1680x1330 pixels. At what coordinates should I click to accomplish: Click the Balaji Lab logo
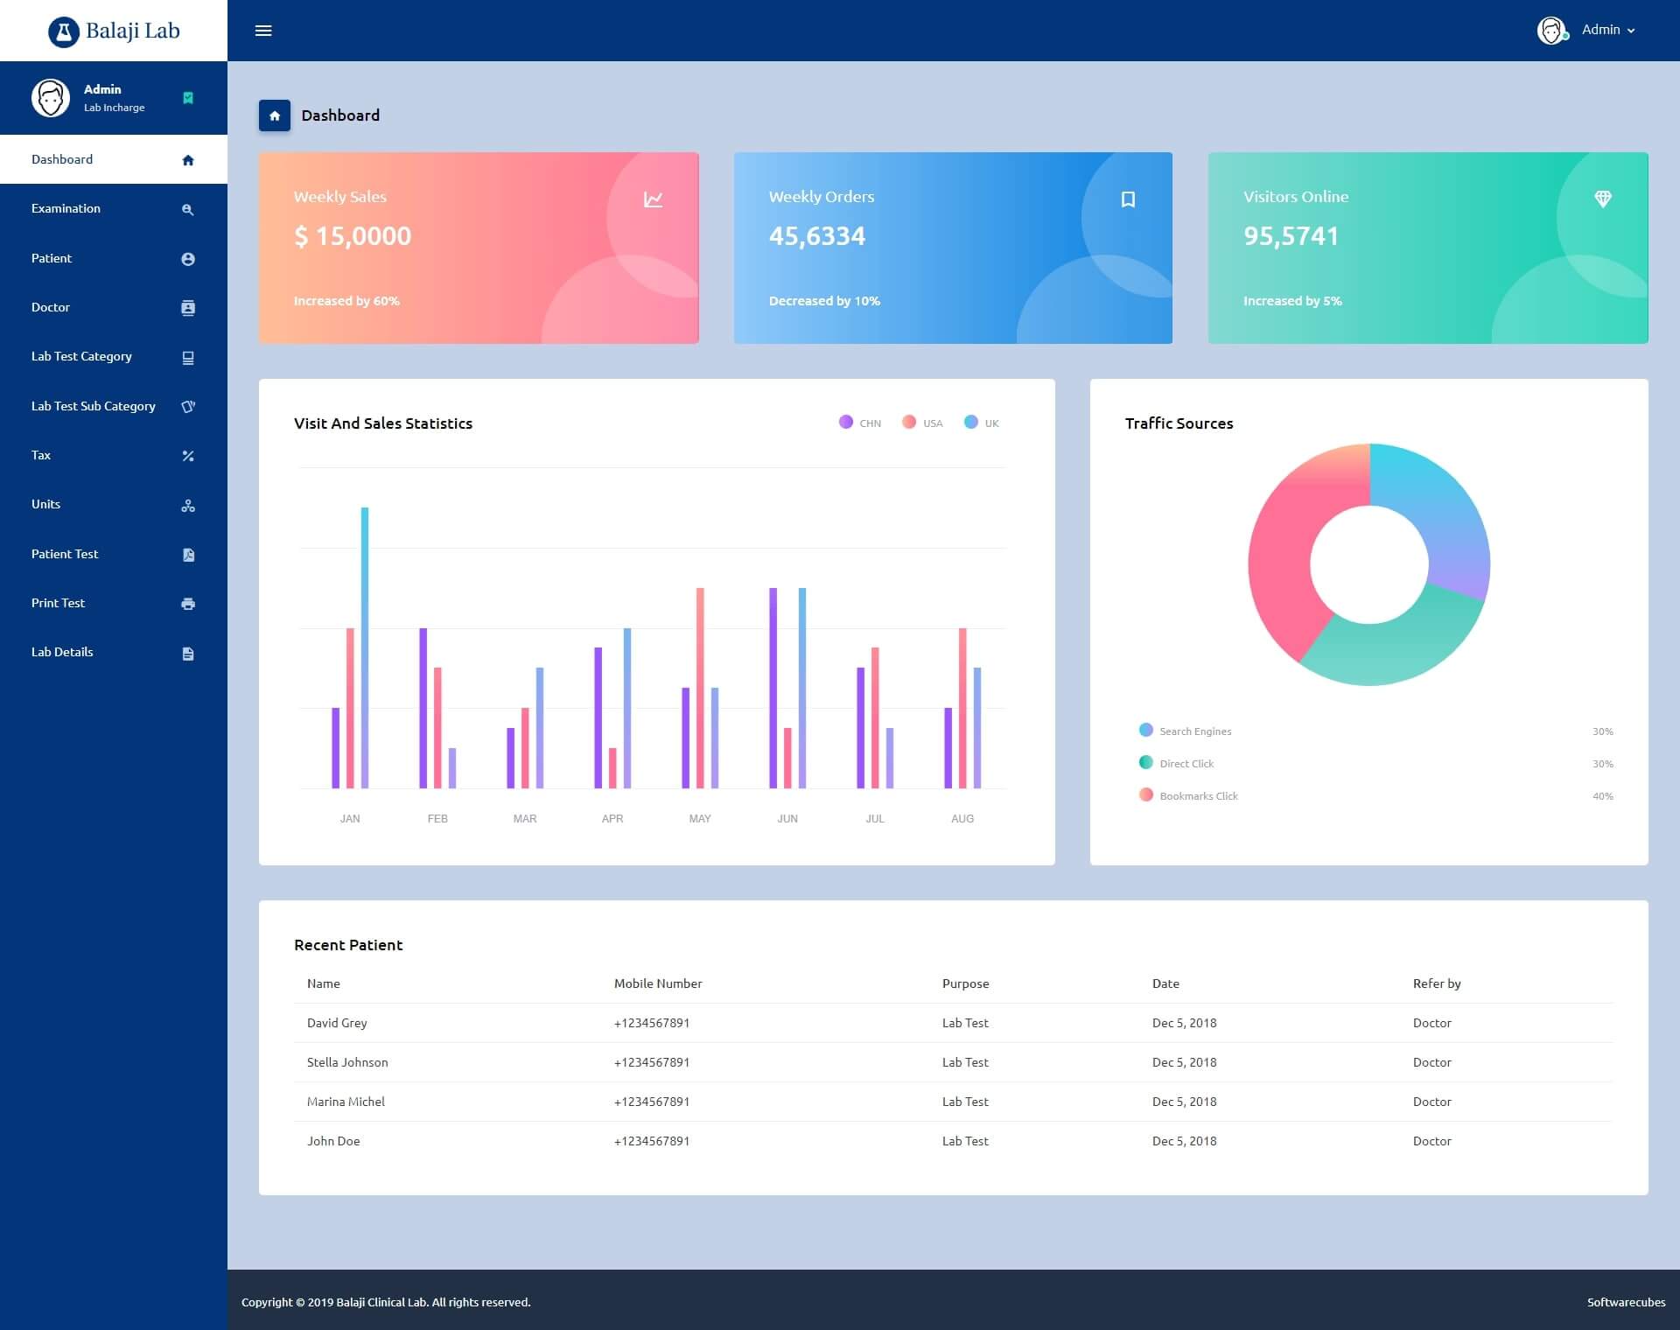(x=114, y=31)
